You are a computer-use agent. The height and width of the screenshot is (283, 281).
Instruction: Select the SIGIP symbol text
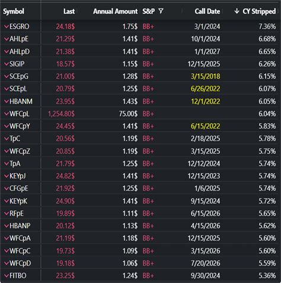point(17,64)
